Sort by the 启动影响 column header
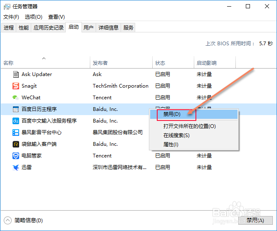The image size is (277, 231). pos(215,63)
